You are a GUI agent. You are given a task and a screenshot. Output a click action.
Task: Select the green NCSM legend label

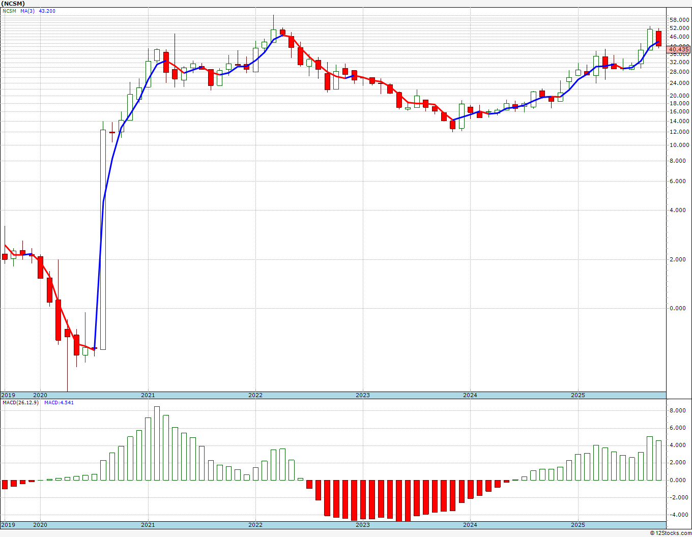click(9, 11)
